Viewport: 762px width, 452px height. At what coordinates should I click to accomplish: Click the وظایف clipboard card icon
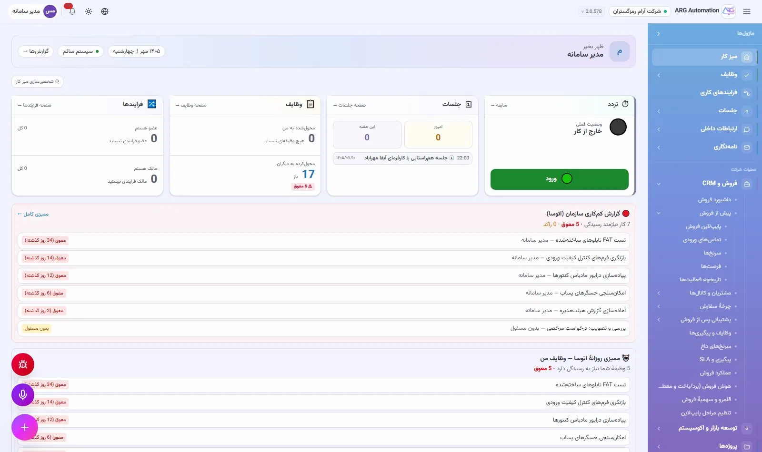311,104
